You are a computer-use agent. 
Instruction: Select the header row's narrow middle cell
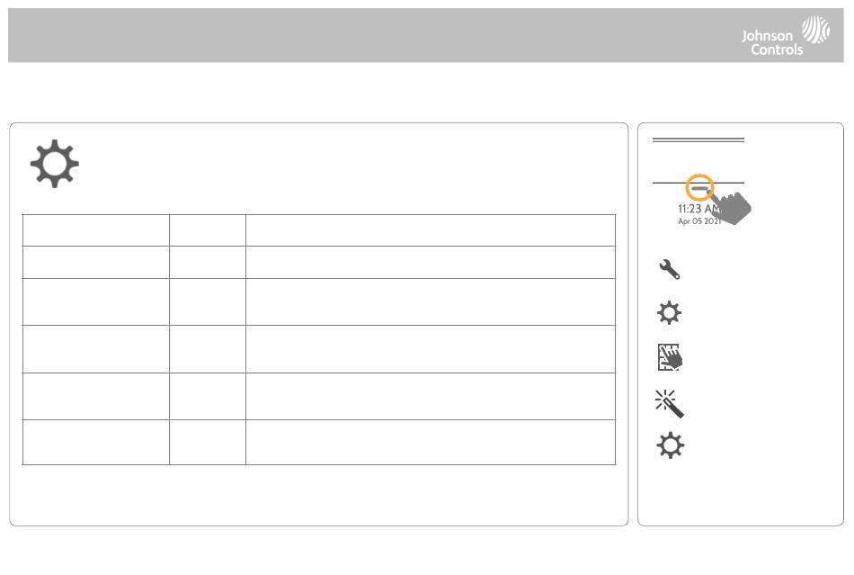point(208,230)
